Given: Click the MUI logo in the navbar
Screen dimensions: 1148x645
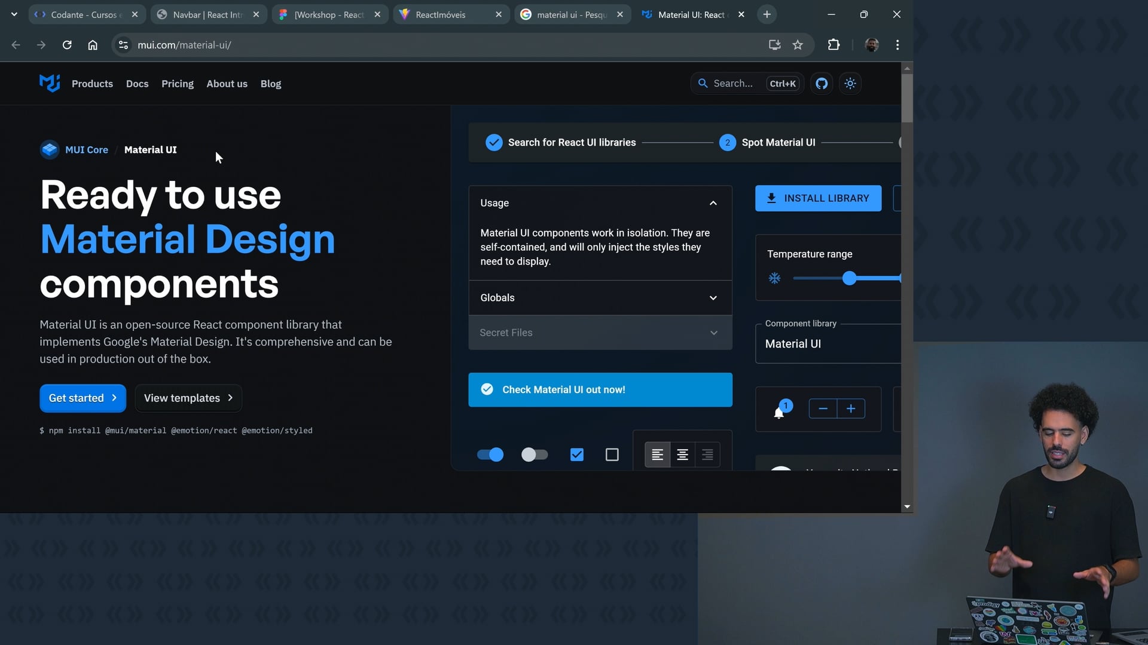Looking at the screenshot, I should pos(50,84).
